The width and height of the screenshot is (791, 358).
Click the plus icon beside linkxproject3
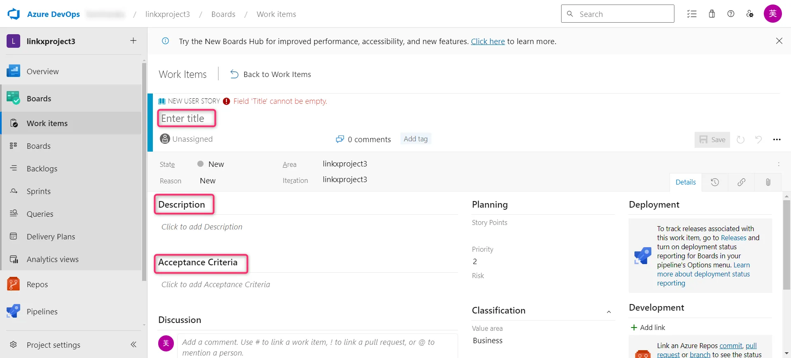click(133, 40)
